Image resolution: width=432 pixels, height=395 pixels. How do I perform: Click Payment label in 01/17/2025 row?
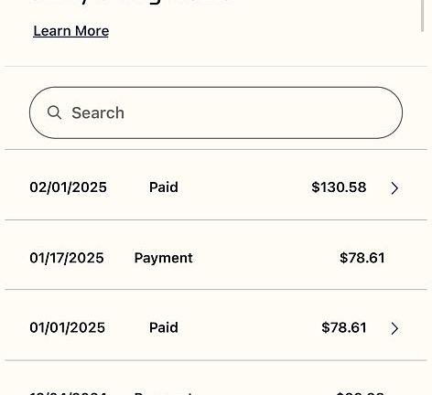pyautogui.click(x=164, y=259)
